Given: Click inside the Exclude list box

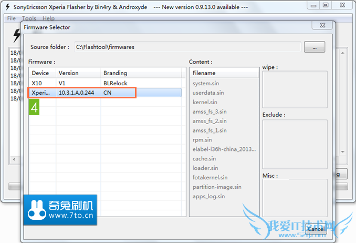Looking at the screenshot, I should [x=295, y=144].
